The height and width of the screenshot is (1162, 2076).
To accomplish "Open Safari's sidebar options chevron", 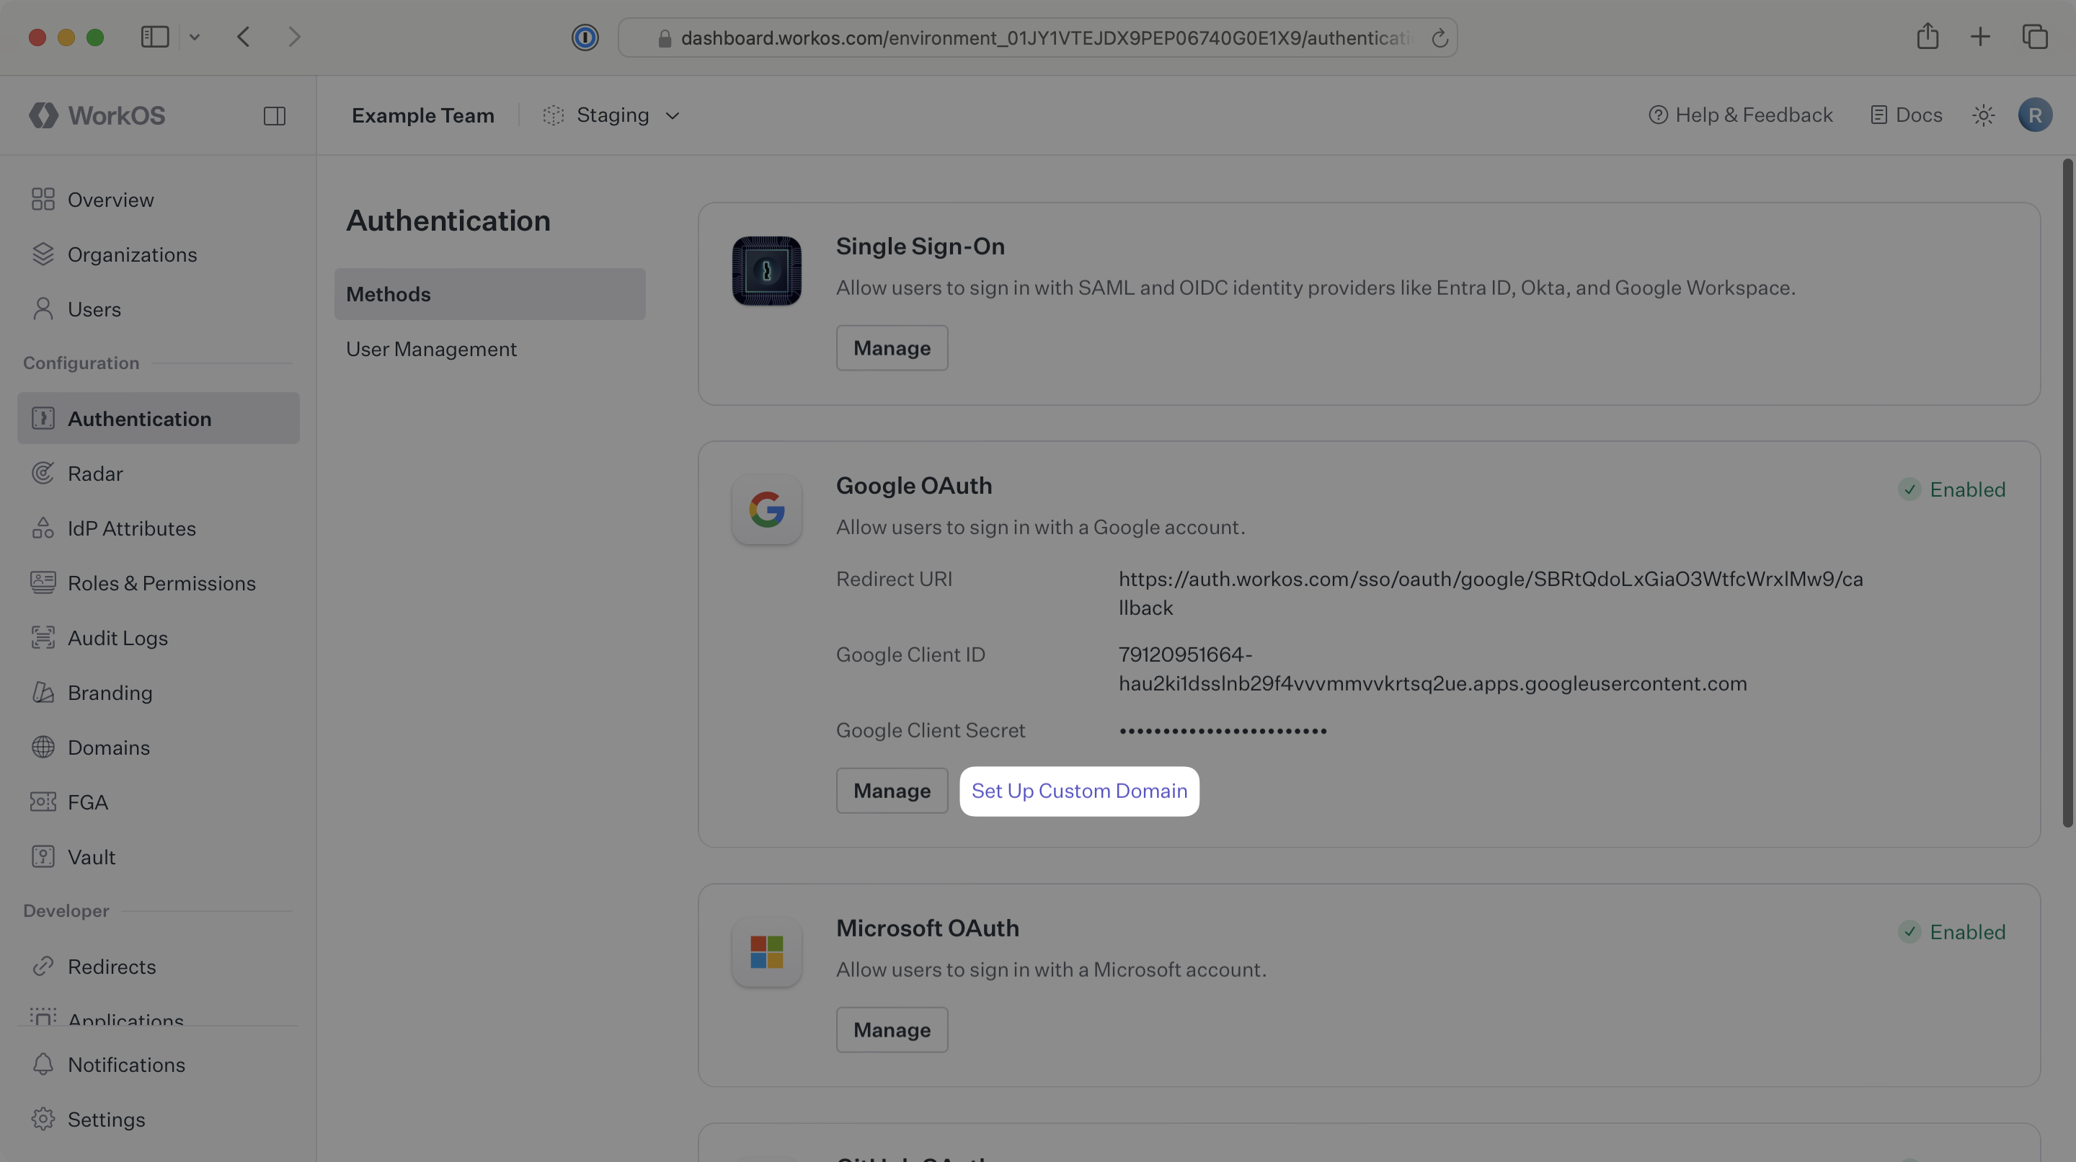I will click(x=194, y=36).
